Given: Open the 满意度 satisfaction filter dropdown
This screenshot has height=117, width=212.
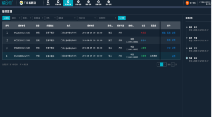Looking at the screenshot, I should (67, 18).
